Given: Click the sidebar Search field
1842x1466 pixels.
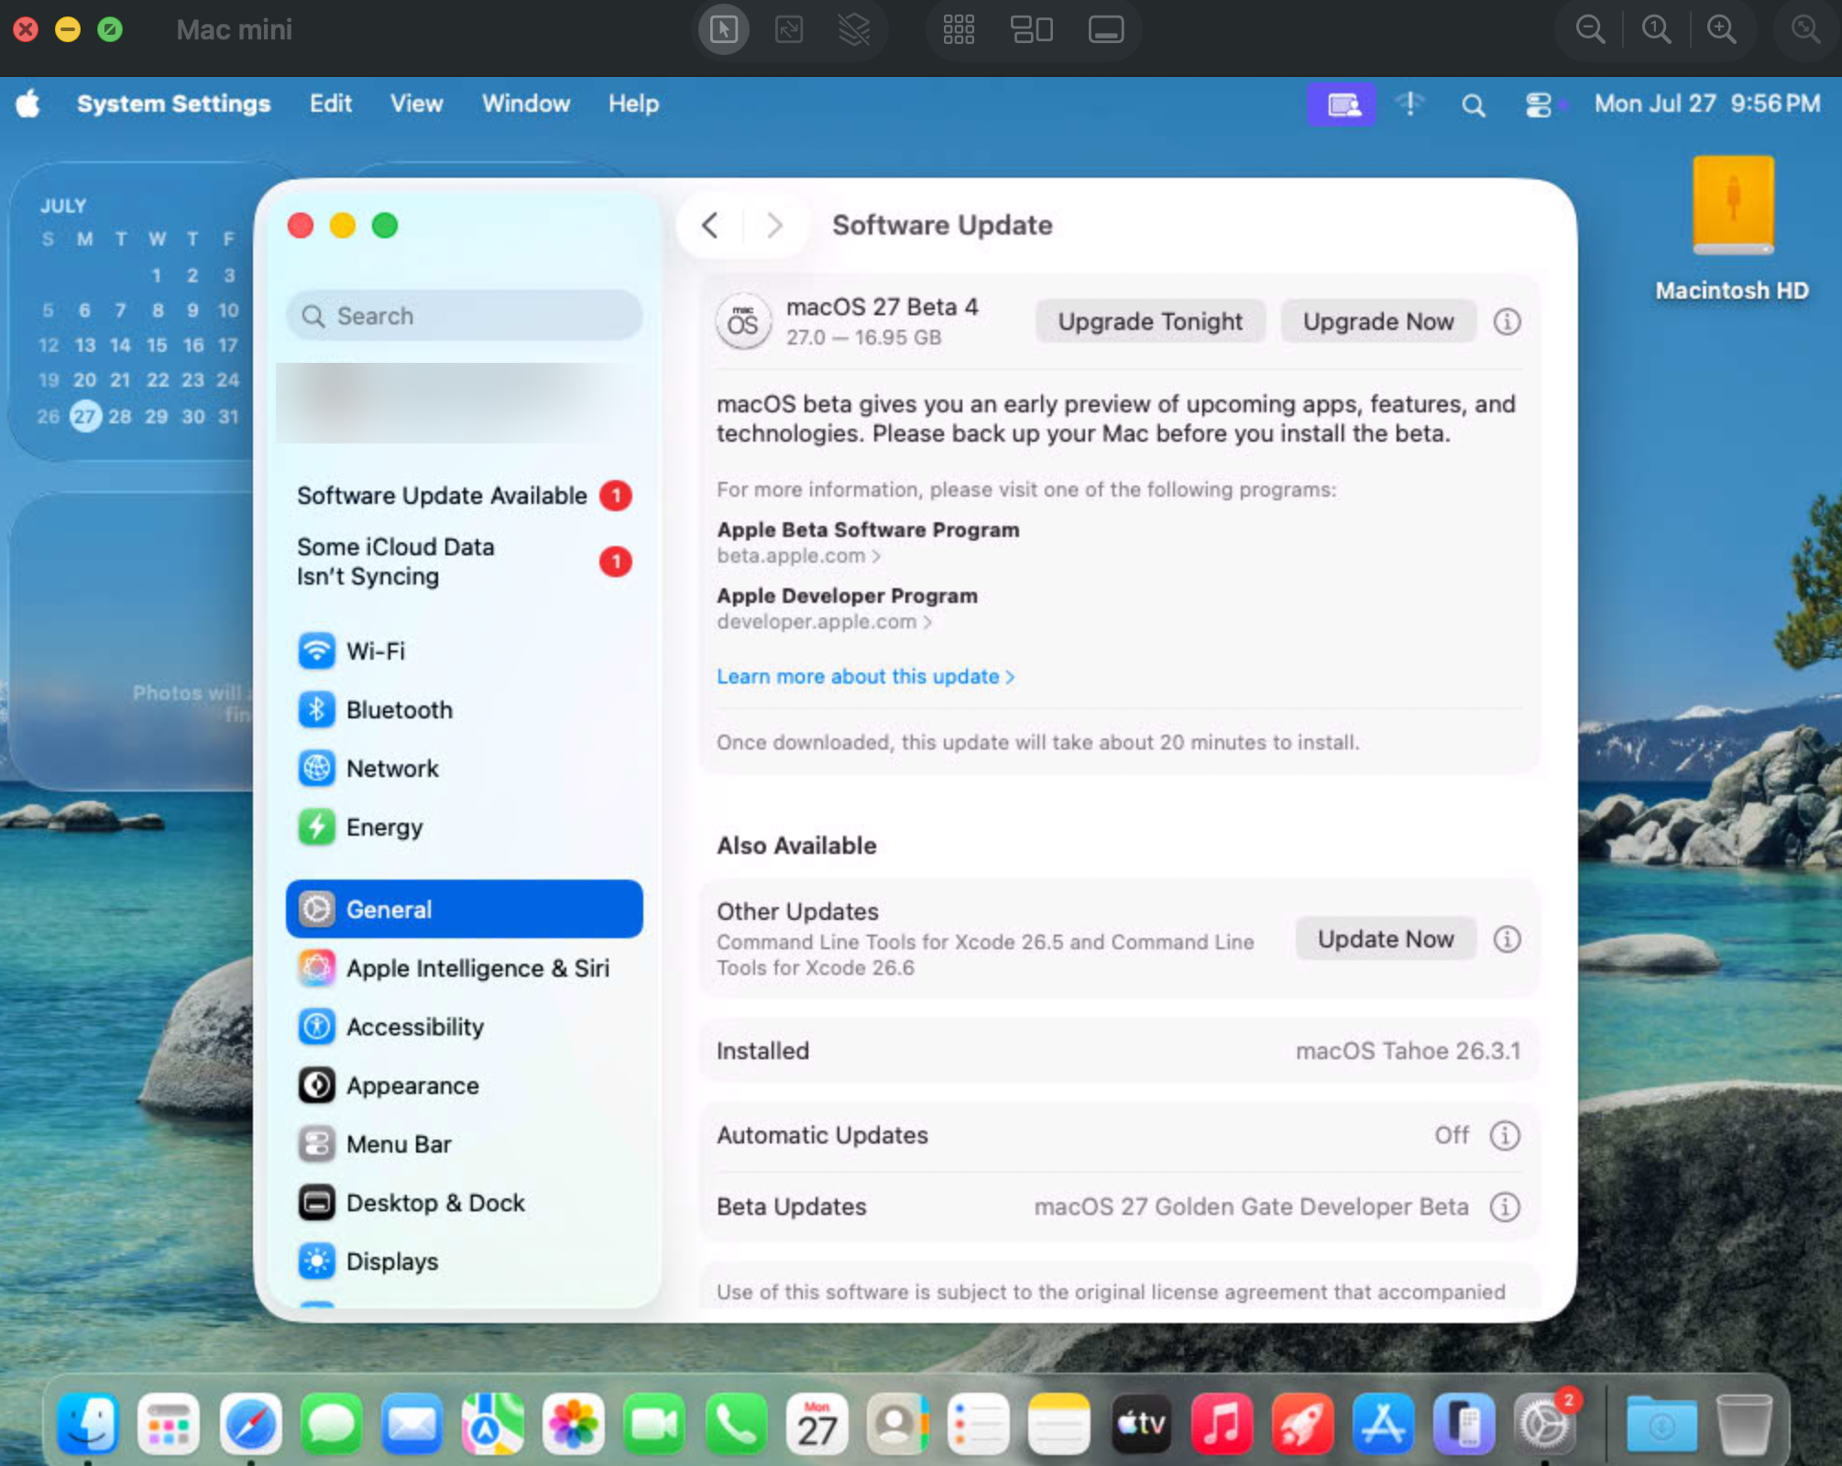Looking at the screenshot, I should point(464,316).
